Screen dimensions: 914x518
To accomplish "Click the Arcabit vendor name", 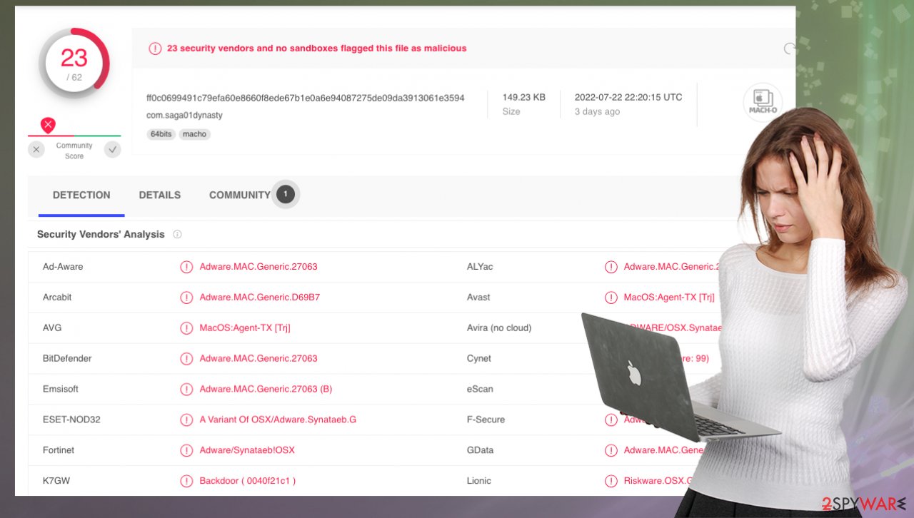I will click(x=57, y=298).
